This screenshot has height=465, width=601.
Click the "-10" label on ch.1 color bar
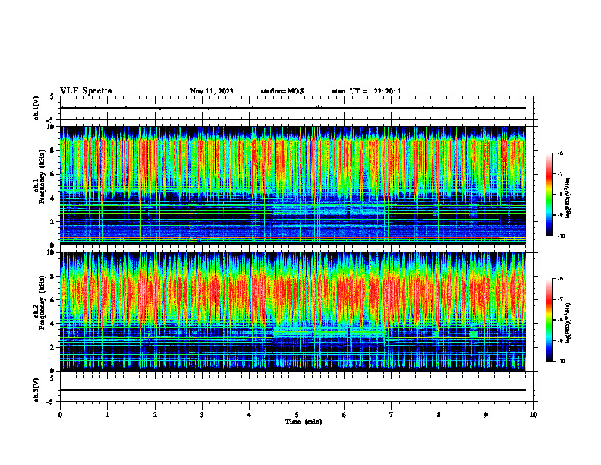coord(561,236)
